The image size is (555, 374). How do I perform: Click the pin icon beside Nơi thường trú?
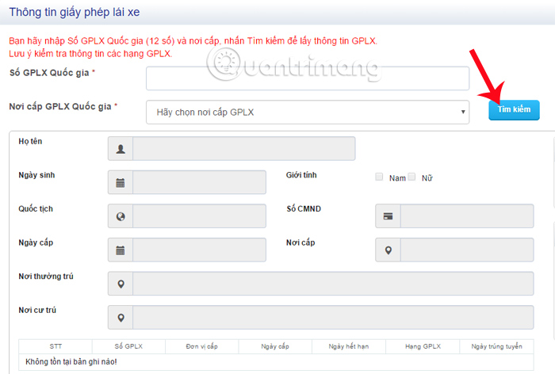click(x=121, y=284)
